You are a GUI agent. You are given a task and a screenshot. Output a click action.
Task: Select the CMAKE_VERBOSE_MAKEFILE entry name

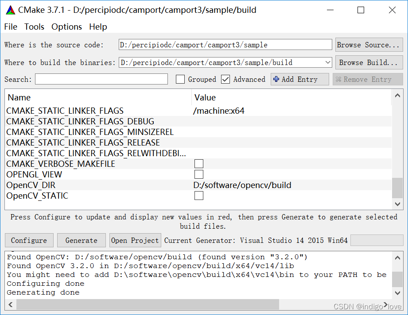[61, 164]
